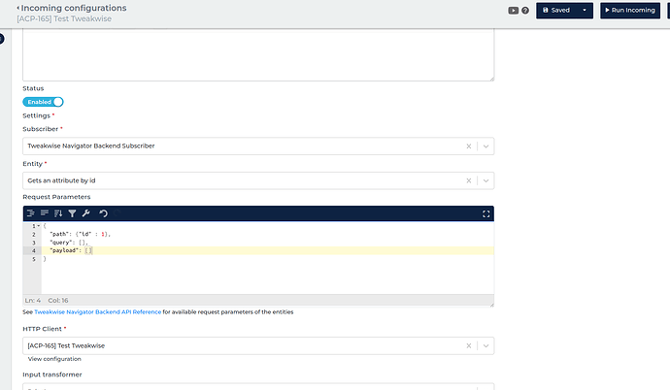This screenshot has height=390, width=670.
Task: Clear the Subscriber selection
Action: pyautogui.click(x=469, y=146)
